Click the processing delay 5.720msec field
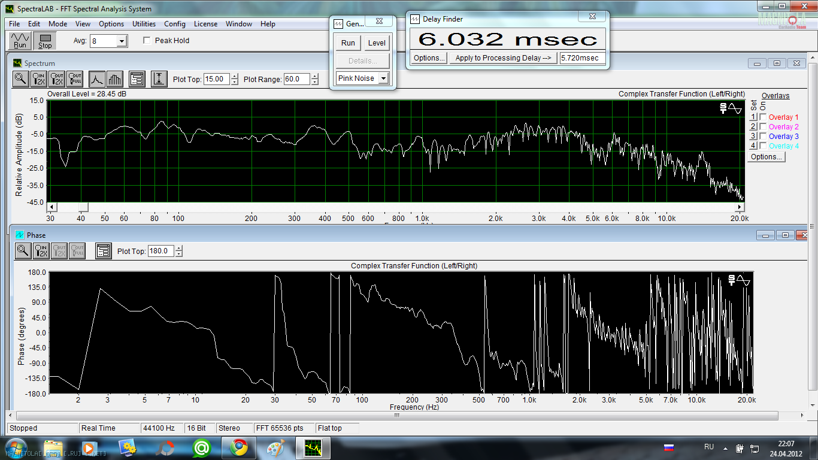The image size is (818, 460). coord(582,58)
